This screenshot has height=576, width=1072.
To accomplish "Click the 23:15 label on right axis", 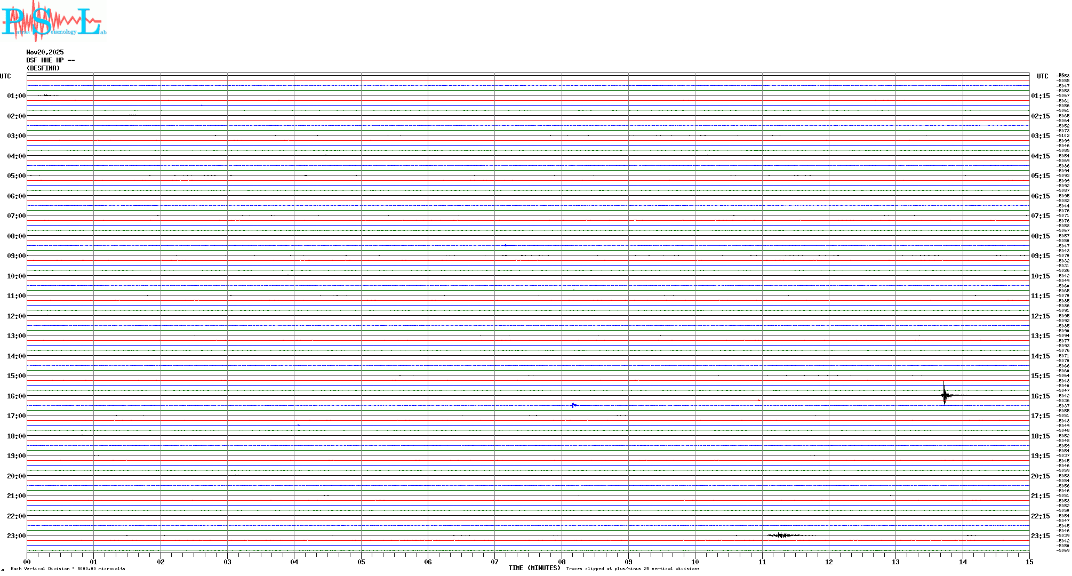I will coord(1040,536).
